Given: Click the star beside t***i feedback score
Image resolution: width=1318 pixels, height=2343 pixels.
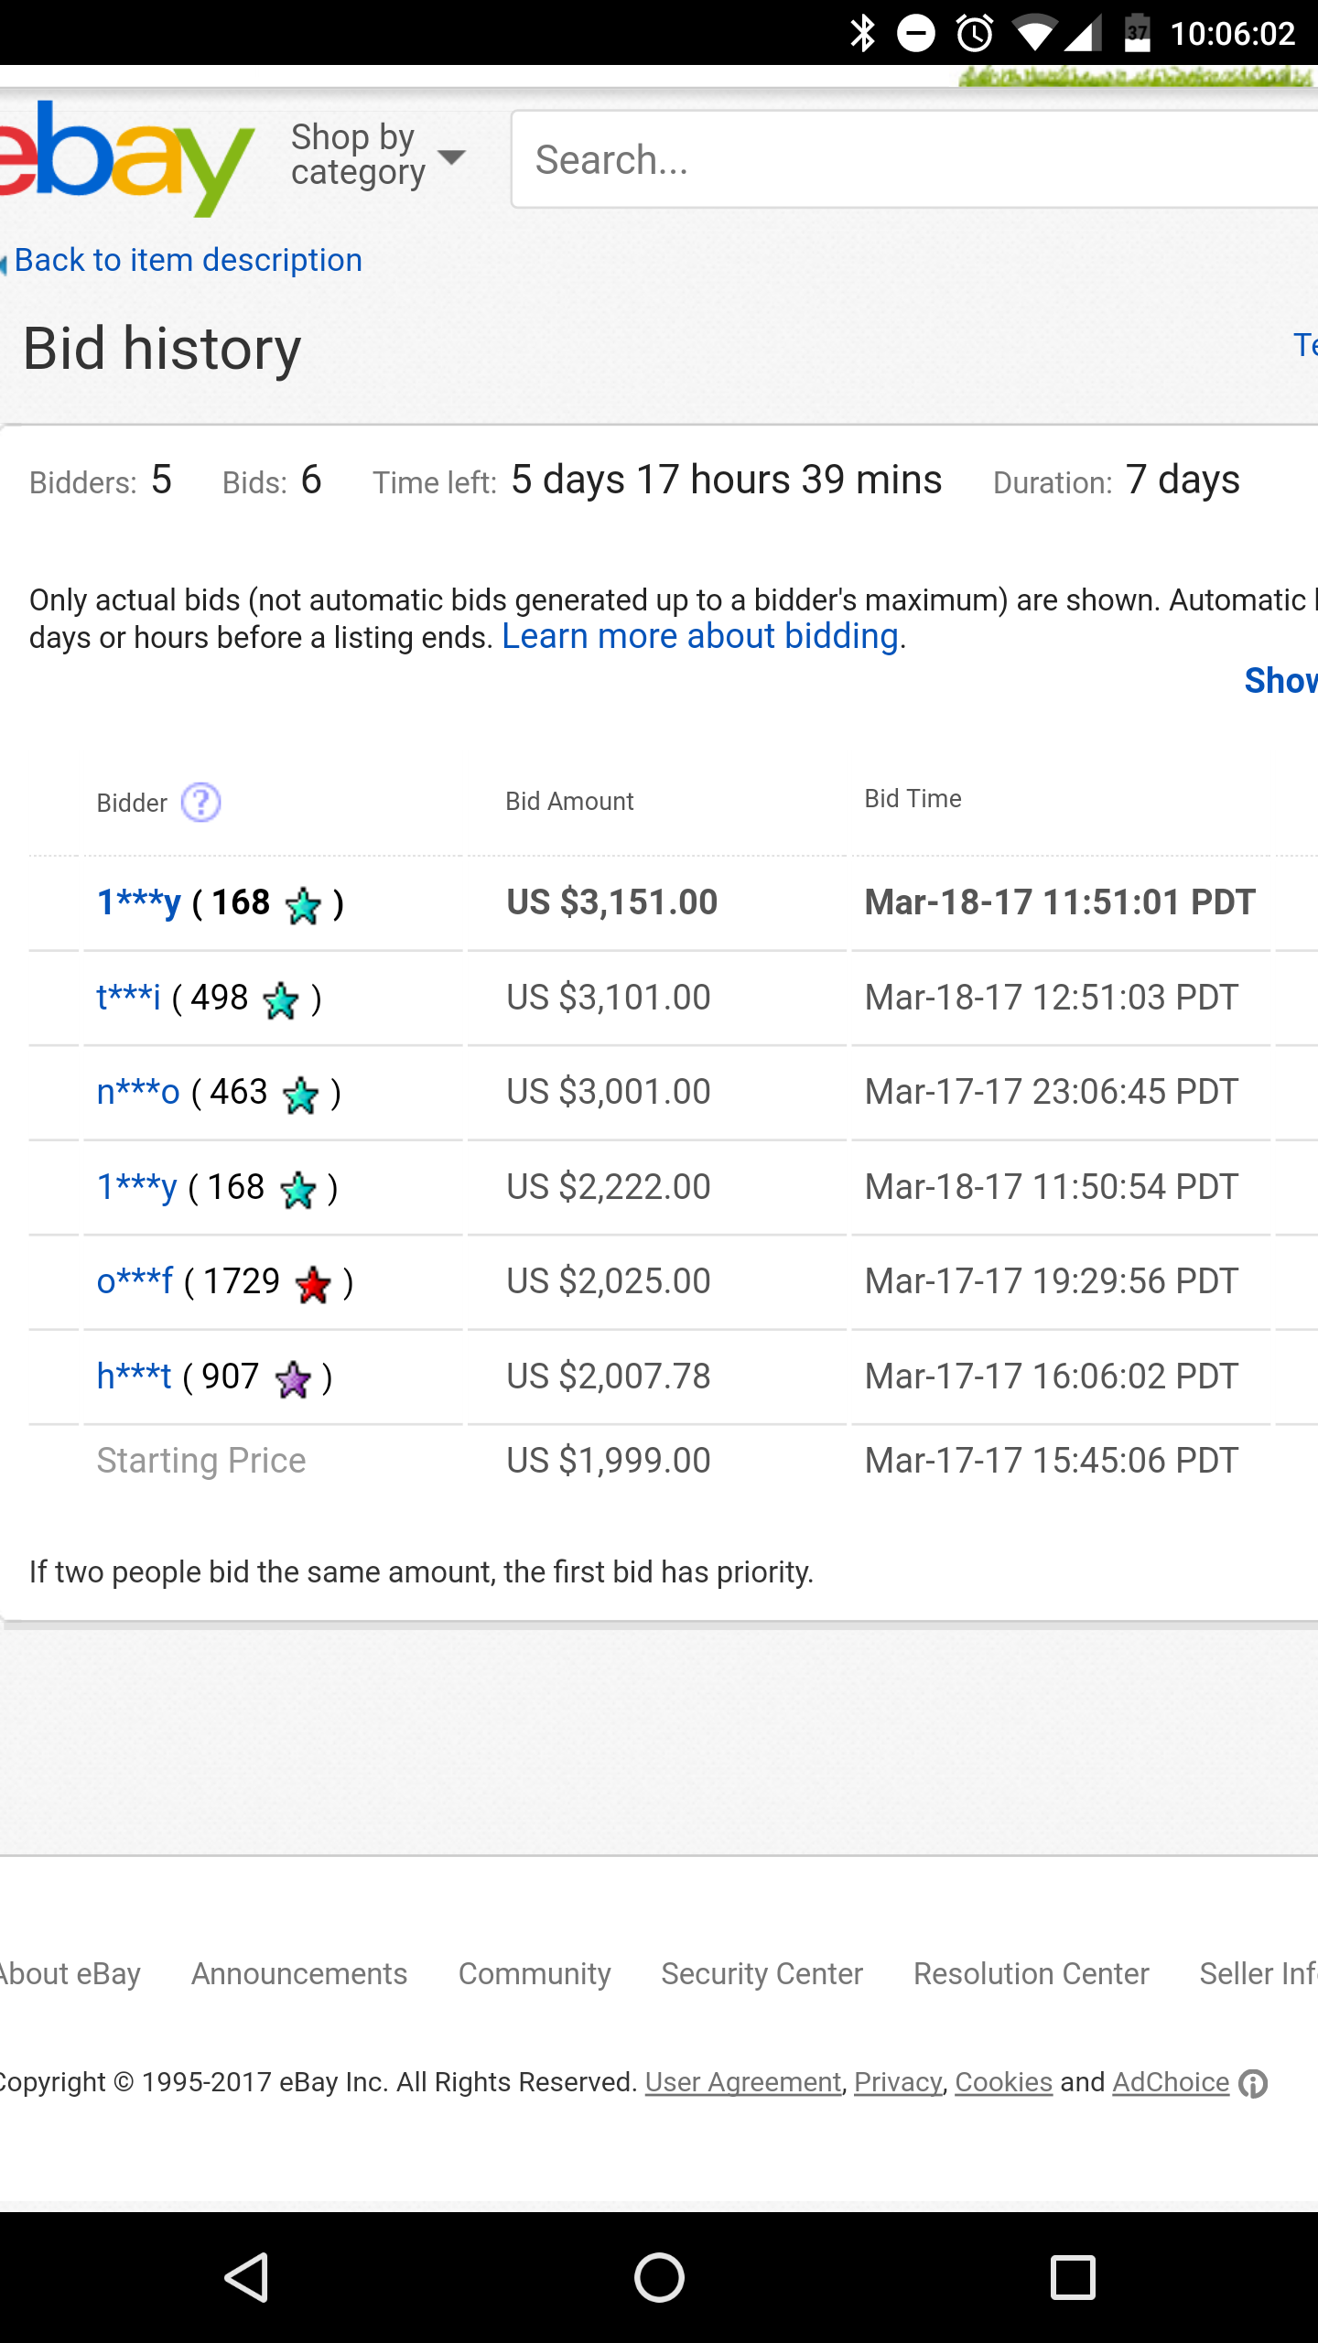Looking at the screenshot, I should pyautogui.click(x=281, y=1000).
